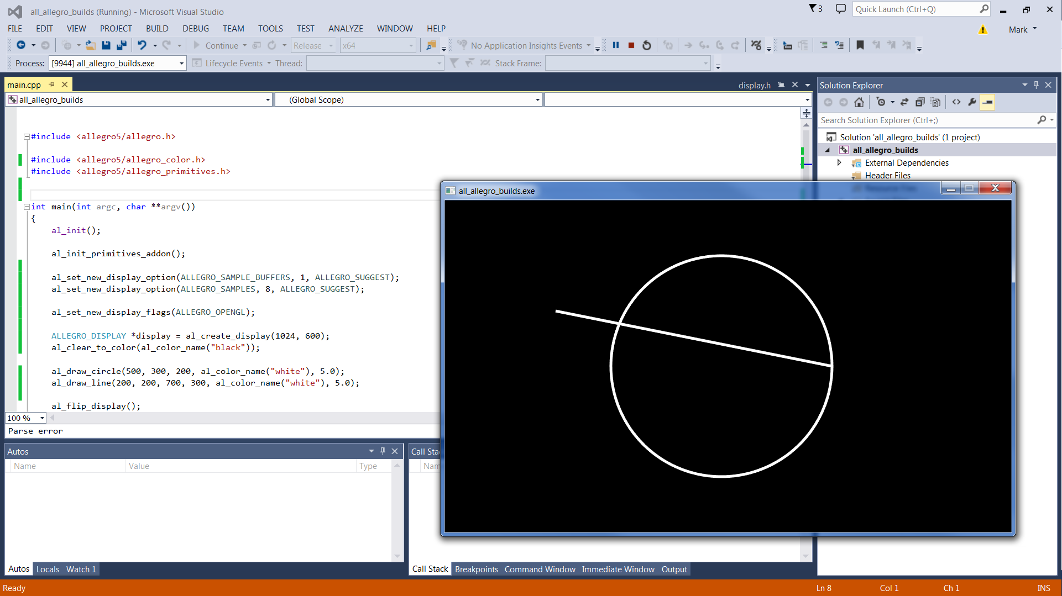Click the Save All toolbar icon

(121, 45)
